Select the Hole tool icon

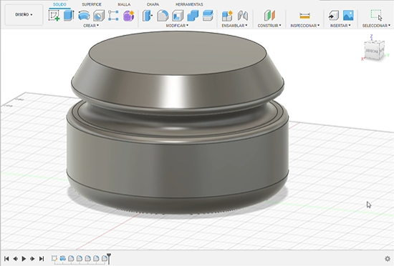click(x=99, y=16)
